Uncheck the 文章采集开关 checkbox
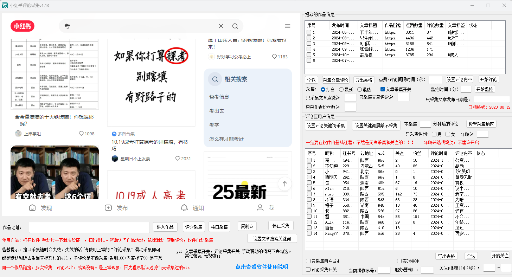The width and height of the screenshot is (512, 277). tap(383, 90)
